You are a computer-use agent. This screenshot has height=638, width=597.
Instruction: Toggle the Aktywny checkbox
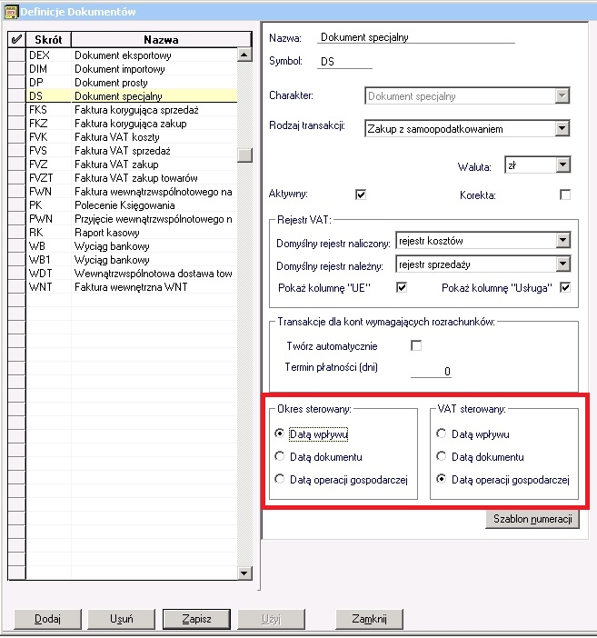[361, 194]
